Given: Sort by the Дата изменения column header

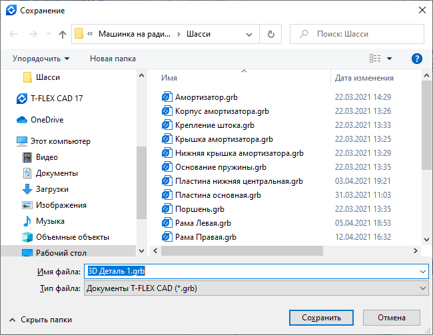Looking at the screenshot, I should [x=364, y=78].
